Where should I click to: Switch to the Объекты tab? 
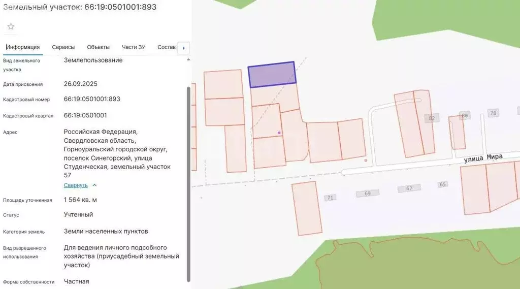pyautogui.click(x=98, y=47)
